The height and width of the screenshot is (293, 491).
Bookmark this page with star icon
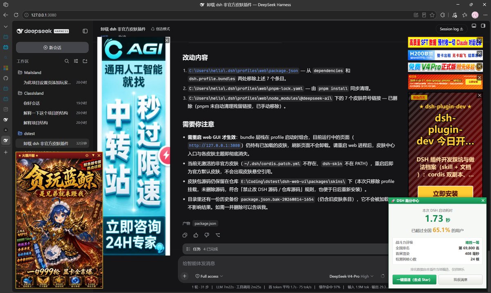432,15
